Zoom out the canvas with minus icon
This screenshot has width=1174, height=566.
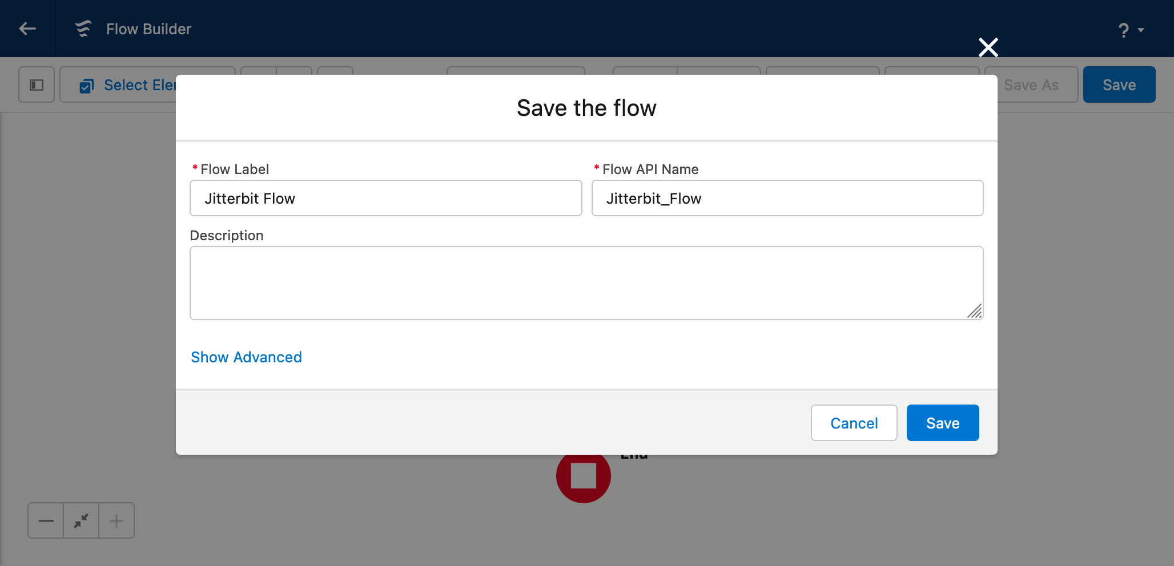[x=46, y=520]
